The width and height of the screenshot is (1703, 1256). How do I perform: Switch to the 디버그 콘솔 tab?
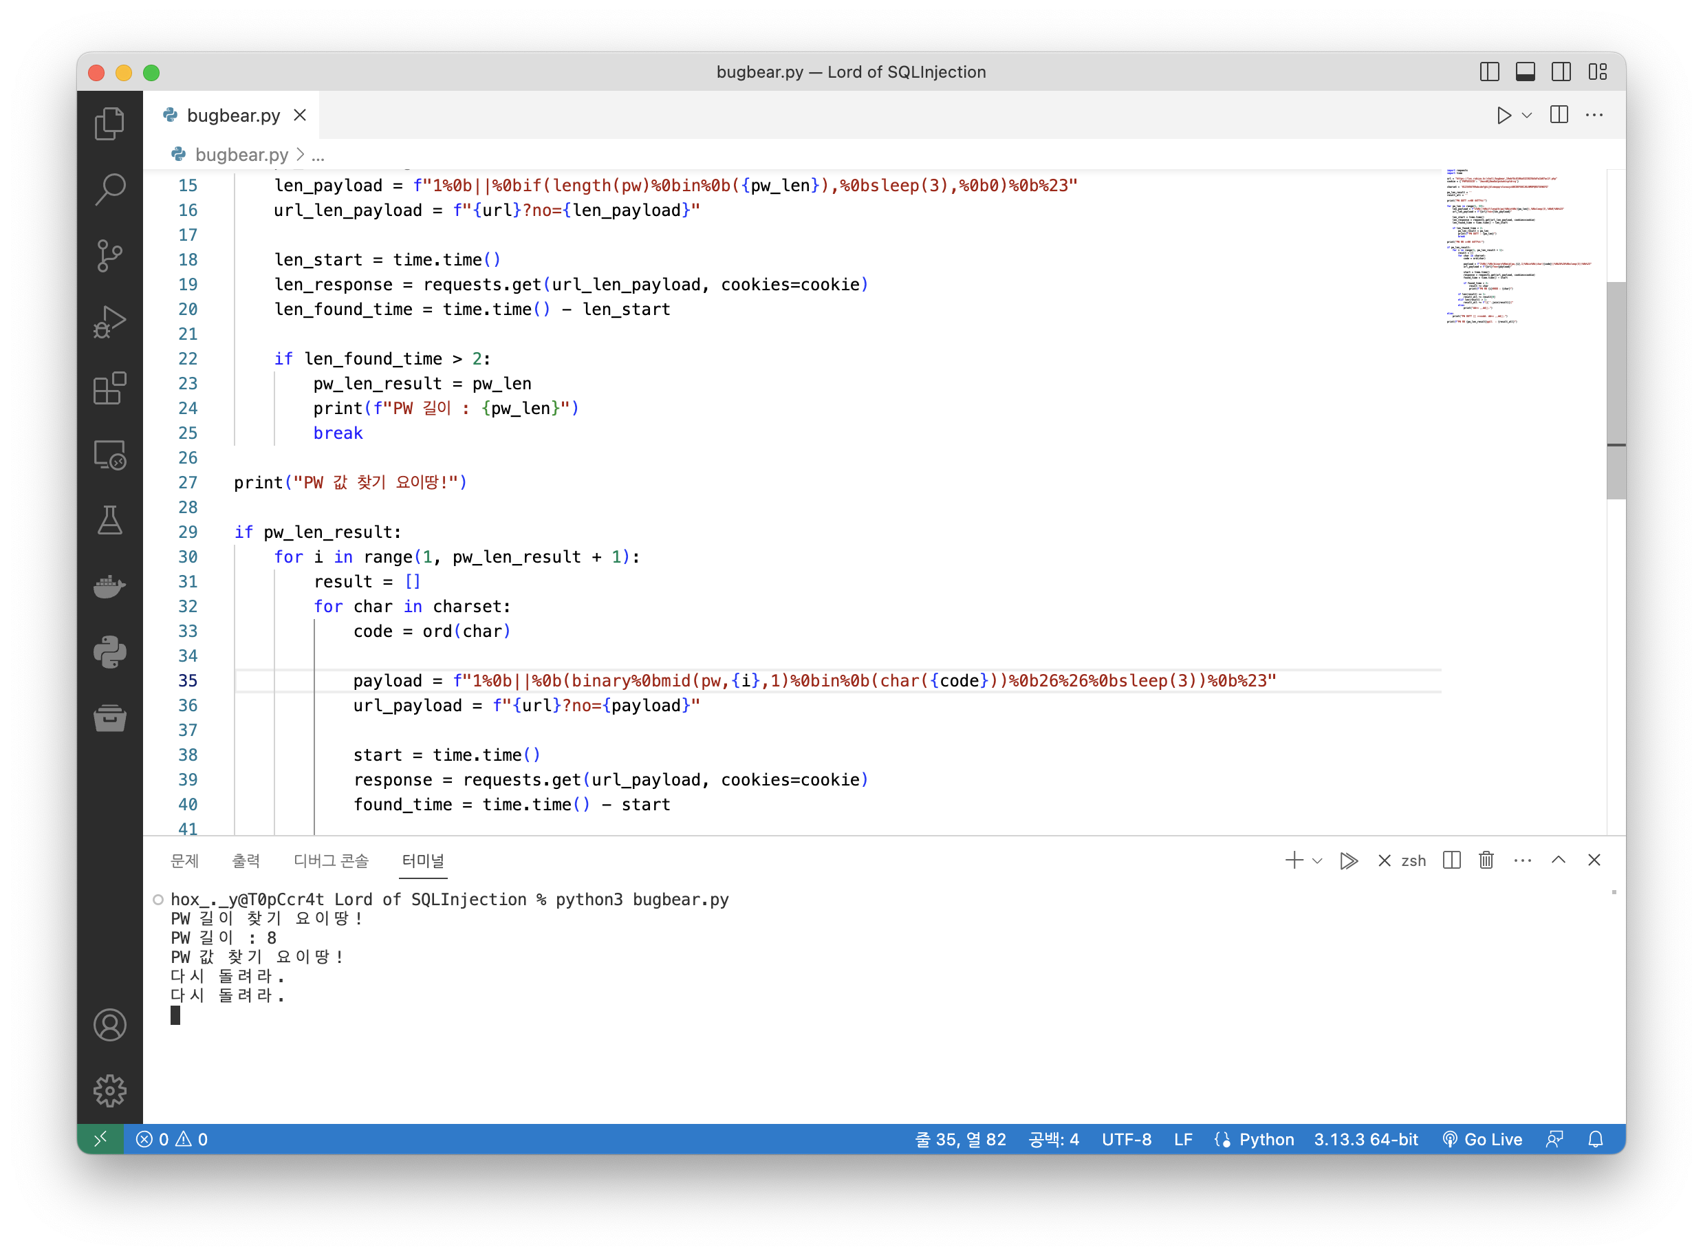click(x=331, y=860)
